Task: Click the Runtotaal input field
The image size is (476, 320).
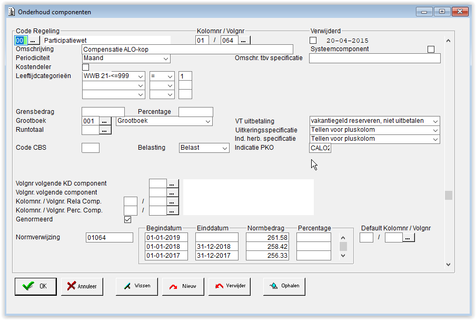Action: coord(91,130)
